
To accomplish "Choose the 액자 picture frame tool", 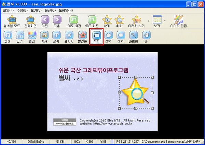I will pos(44,37).
